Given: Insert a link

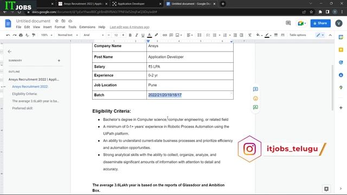Looking at the screenshot, I should tap(165, 35).
